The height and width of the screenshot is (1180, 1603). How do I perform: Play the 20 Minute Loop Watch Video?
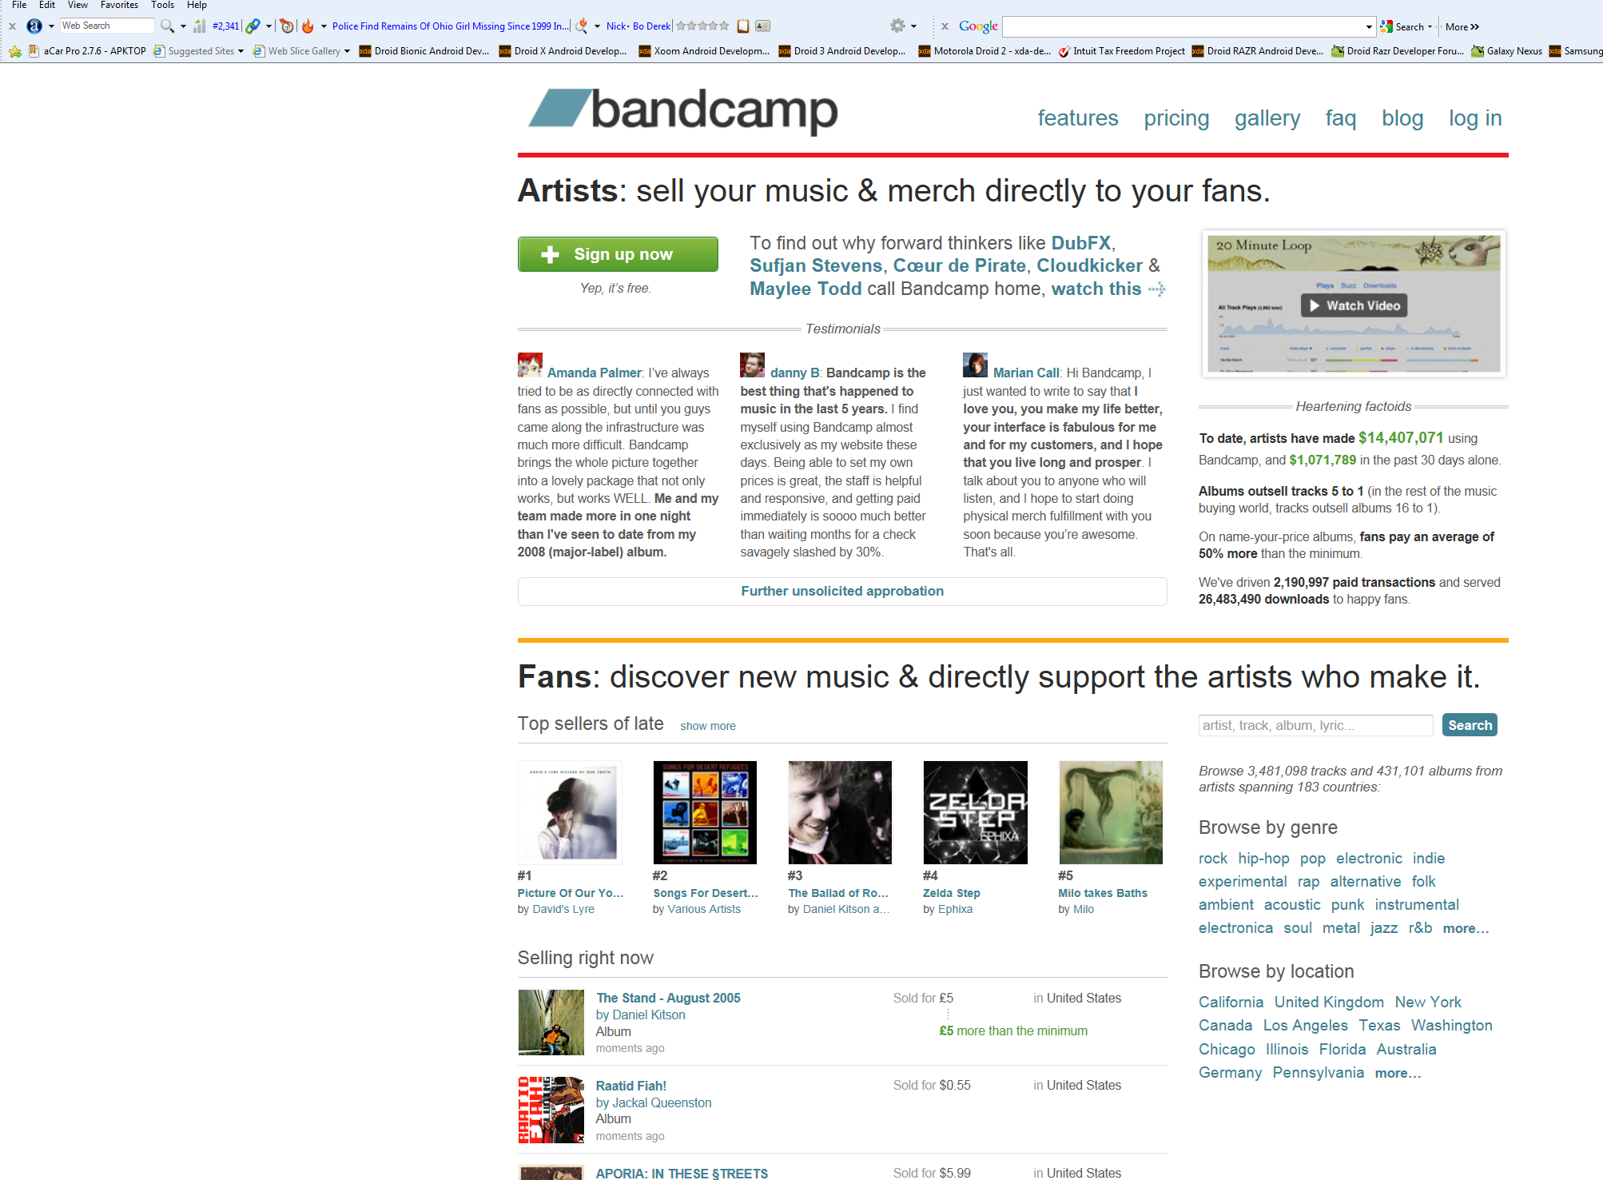click(x=1354, y=305)
